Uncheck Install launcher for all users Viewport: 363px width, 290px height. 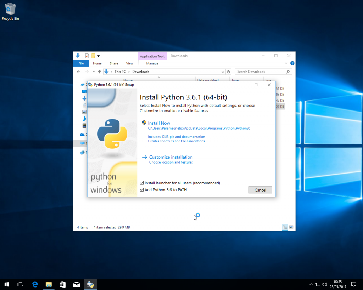(x=142, y=183)
